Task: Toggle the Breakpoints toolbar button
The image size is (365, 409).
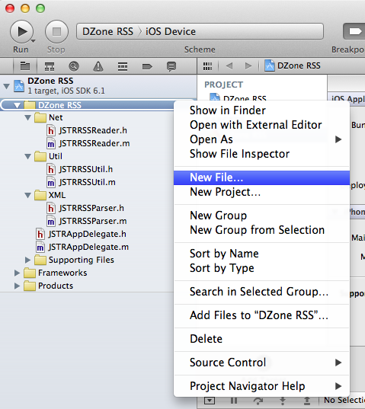Action: coord(354,31)
